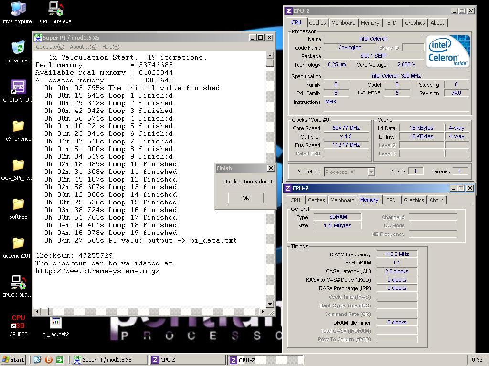
Task: Click Super PI vertical scrollbar down arrow
Action: 270,304
